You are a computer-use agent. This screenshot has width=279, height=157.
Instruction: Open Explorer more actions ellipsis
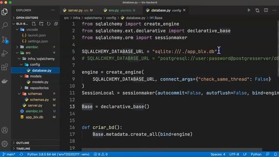pos(53,10)
